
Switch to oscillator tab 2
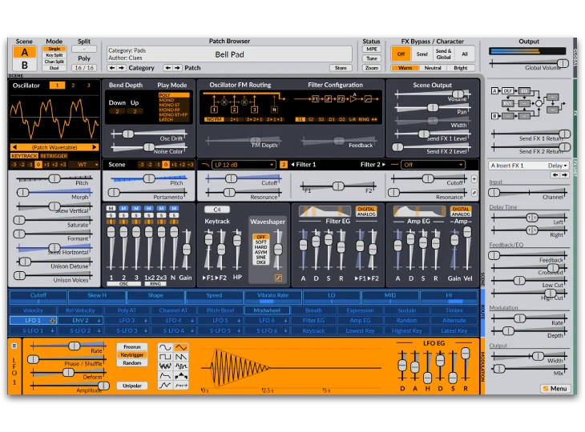[x=74, y=85]
